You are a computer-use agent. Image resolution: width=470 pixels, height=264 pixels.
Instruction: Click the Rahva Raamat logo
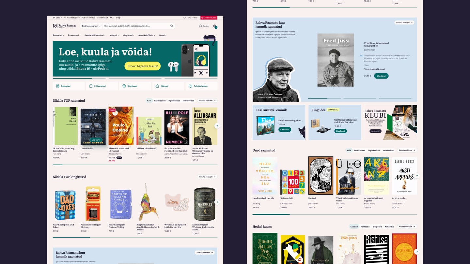[x=64, y=26]
